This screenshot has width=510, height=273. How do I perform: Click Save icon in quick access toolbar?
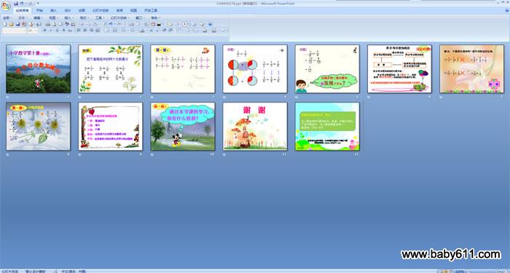(x=16, y=3)
